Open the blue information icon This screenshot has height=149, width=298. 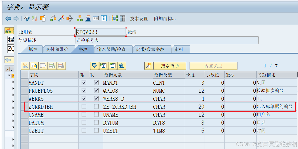[104, 18]
